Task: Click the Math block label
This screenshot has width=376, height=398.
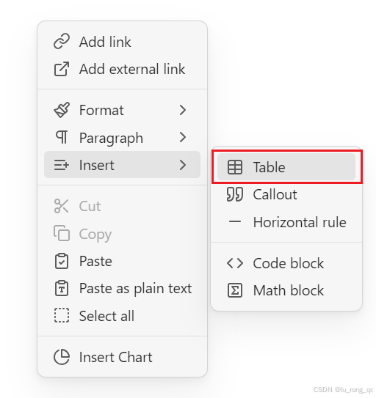Action: tap(289, 290)
